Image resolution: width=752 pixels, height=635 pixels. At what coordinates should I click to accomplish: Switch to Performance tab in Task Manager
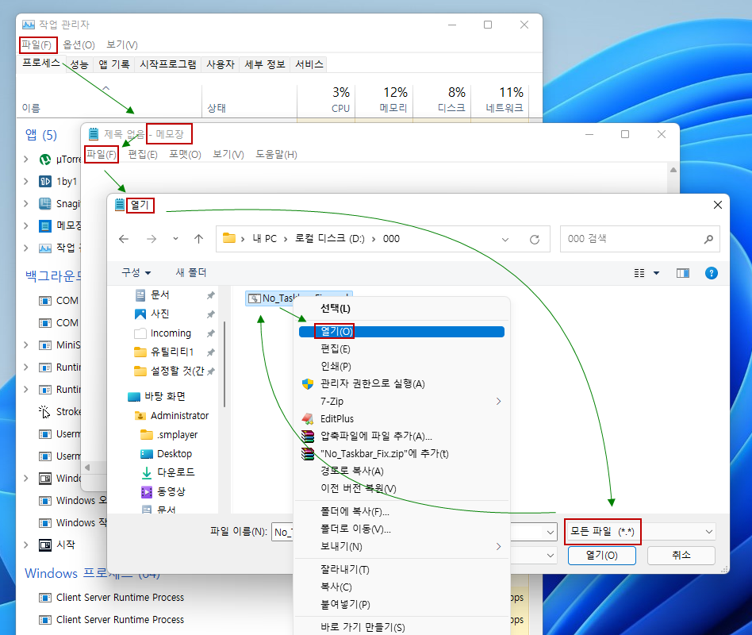79,64
